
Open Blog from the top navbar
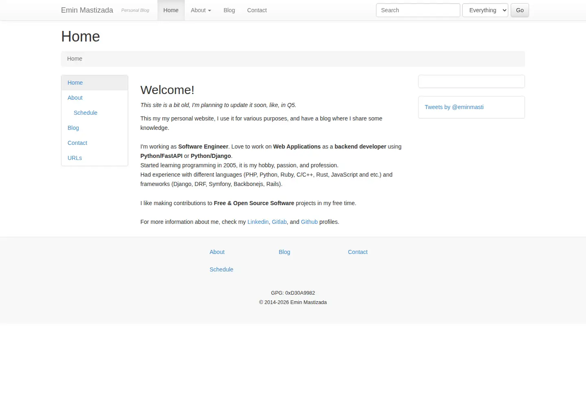click(229, 10)
